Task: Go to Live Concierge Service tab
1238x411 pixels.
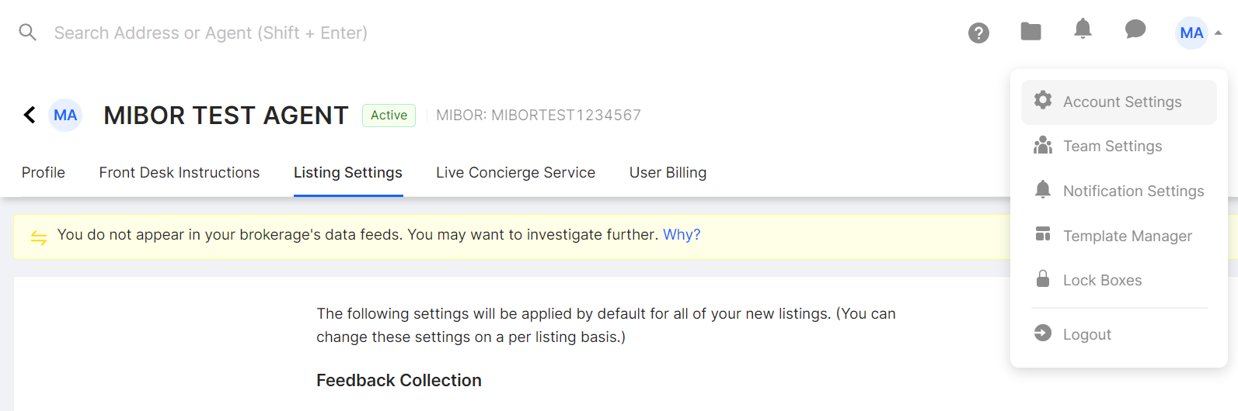Action: pyautogui.click(x=515, y=172)
